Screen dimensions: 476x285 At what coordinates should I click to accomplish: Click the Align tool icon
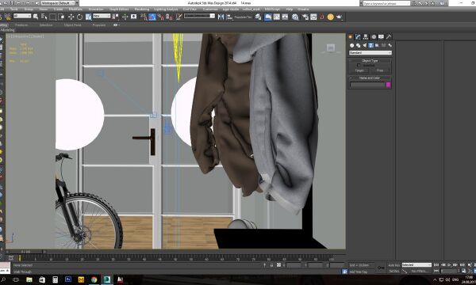click(229, 17)
